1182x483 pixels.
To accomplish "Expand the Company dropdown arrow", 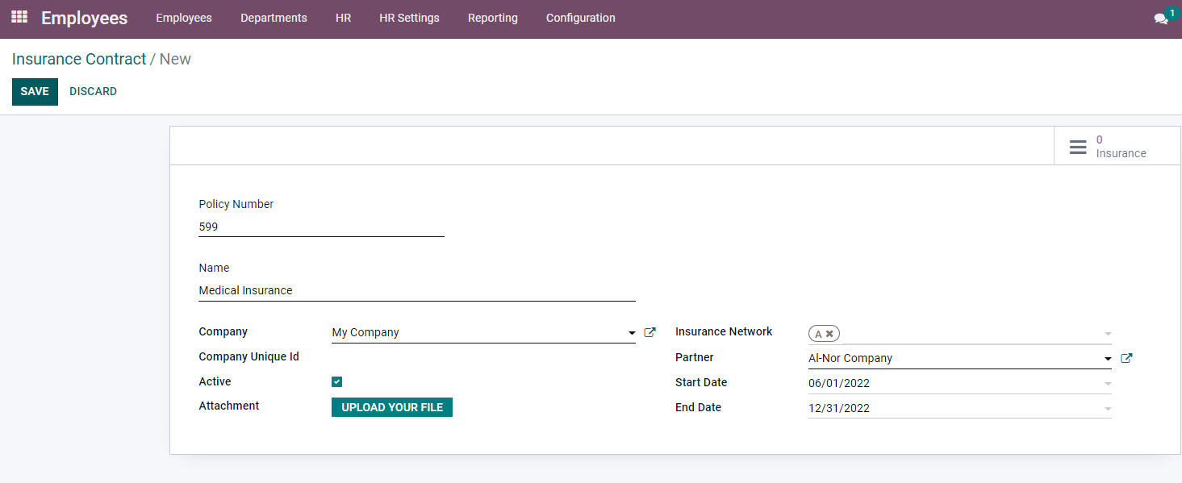I will (x=631, y=333).
